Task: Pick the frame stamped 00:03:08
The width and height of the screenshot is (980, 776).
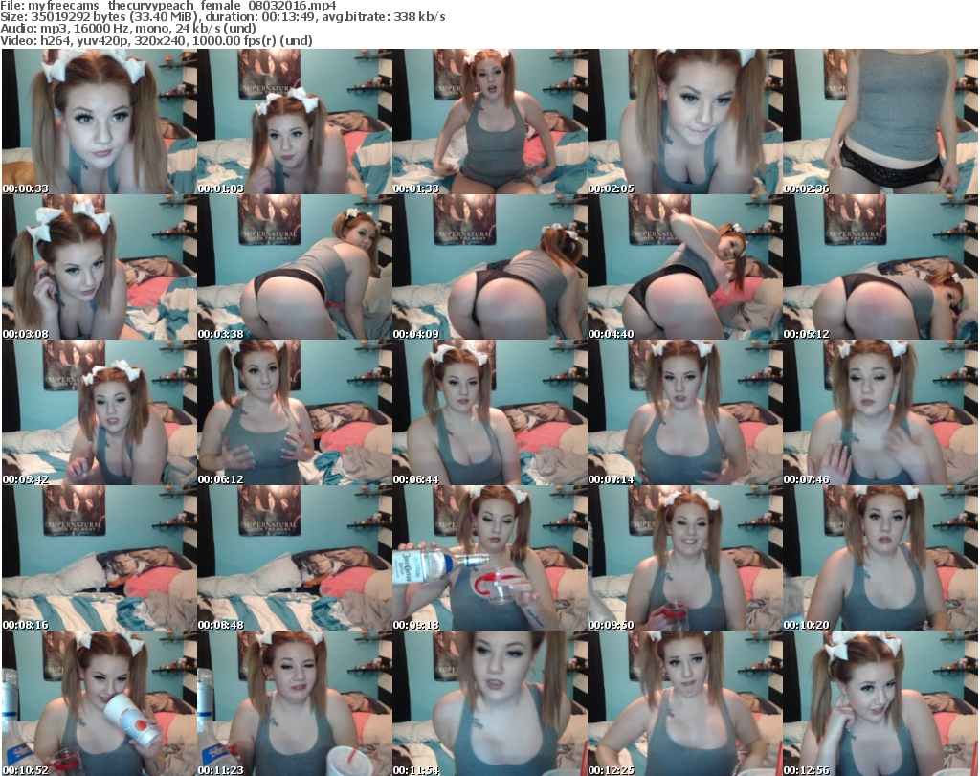Action: point(99,267)
